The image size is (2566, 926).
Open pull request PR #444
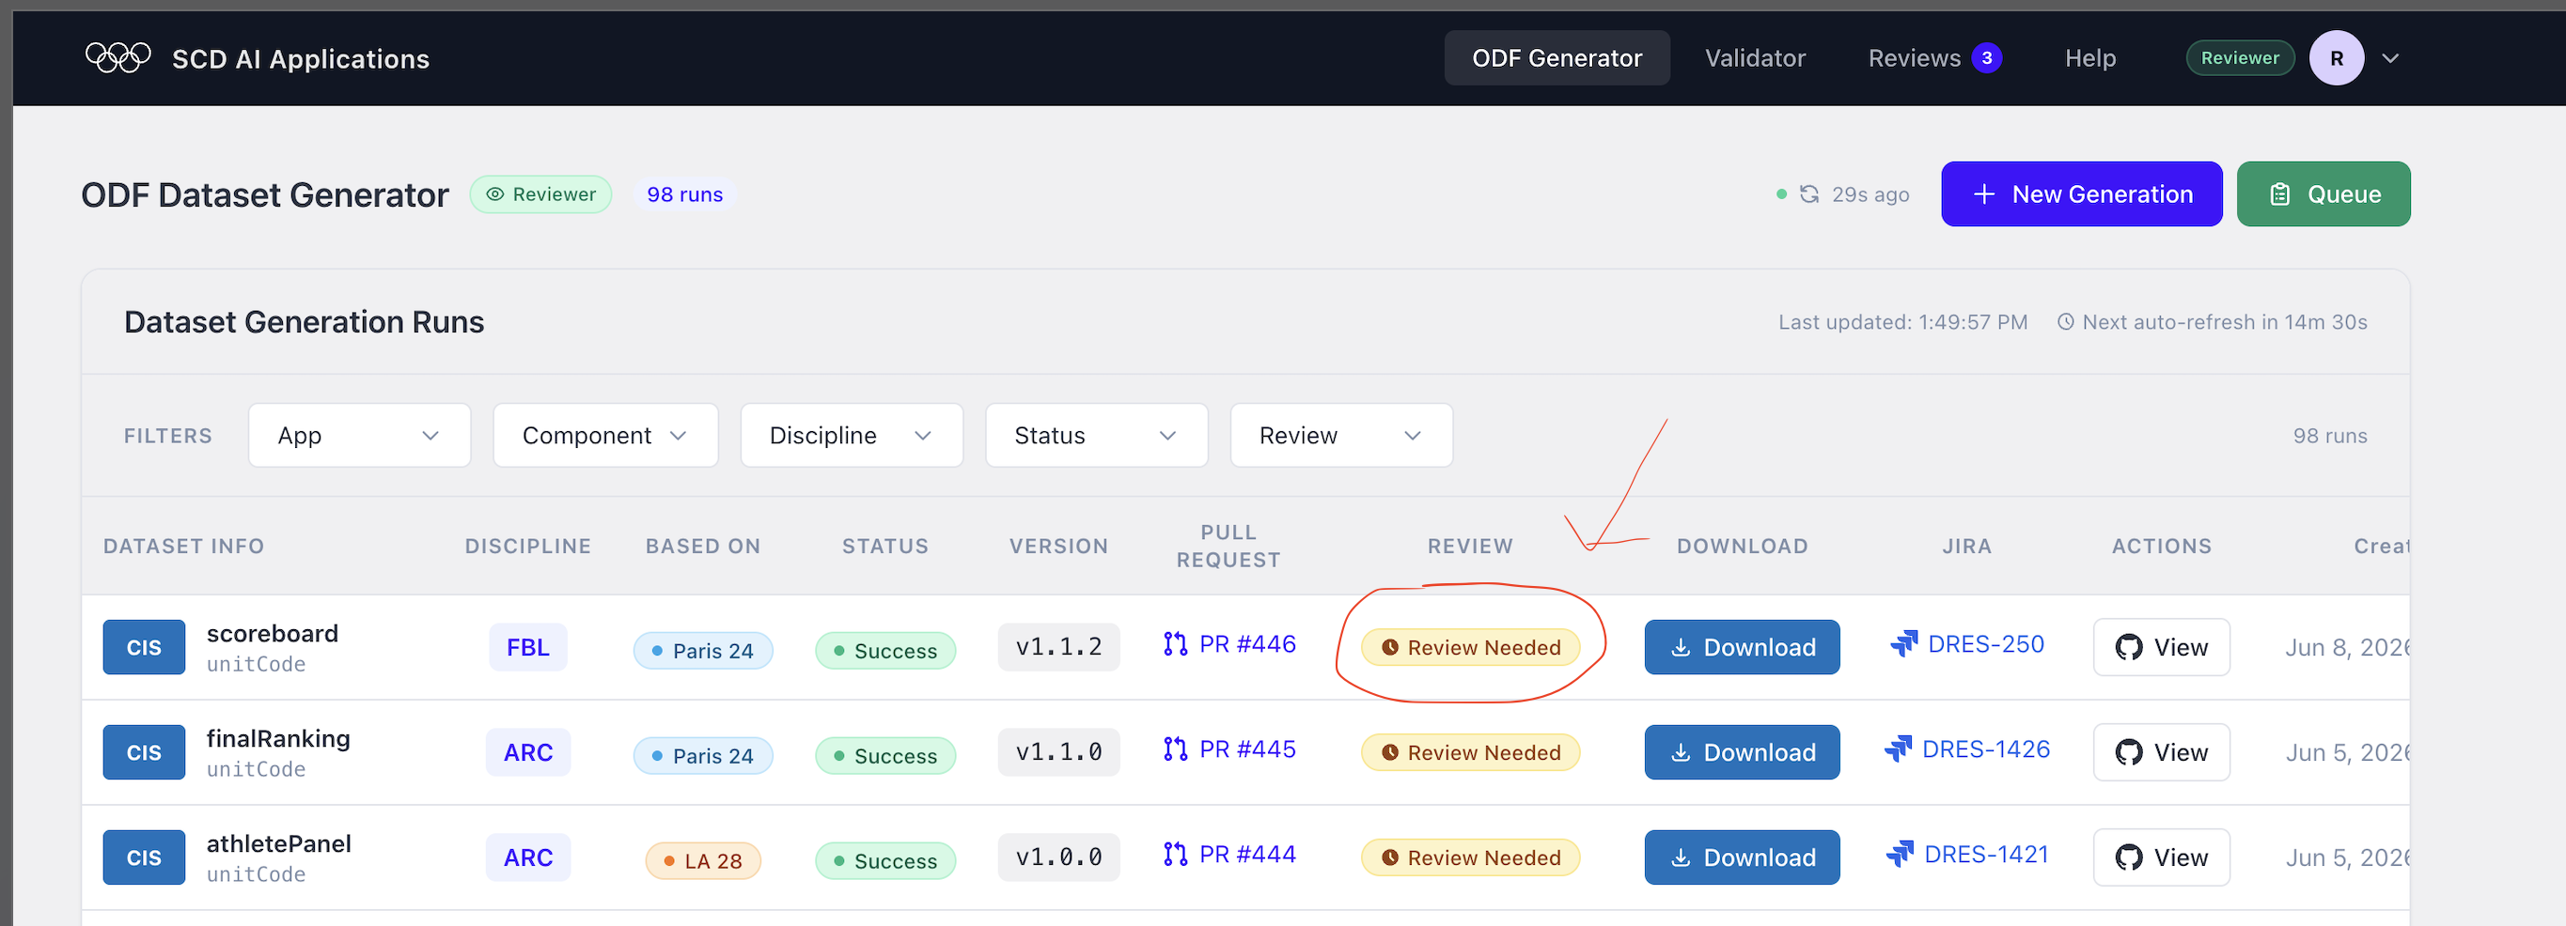click(x=1229, y=855)
